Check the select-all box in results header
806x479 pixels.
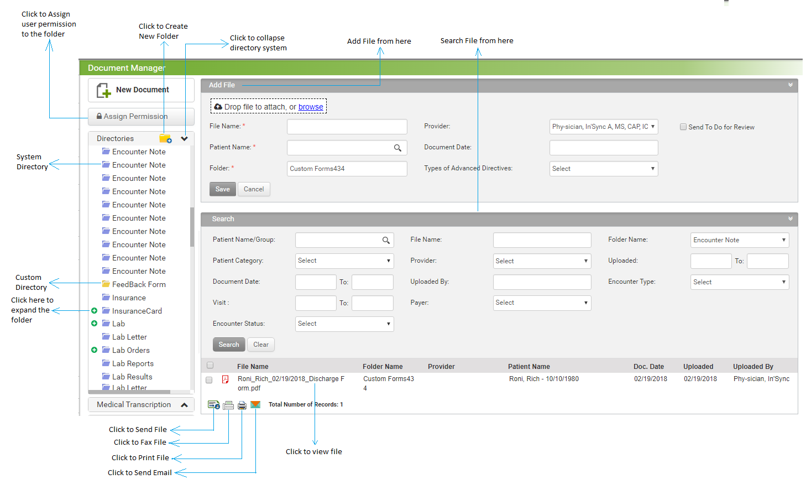pos(210,365)
